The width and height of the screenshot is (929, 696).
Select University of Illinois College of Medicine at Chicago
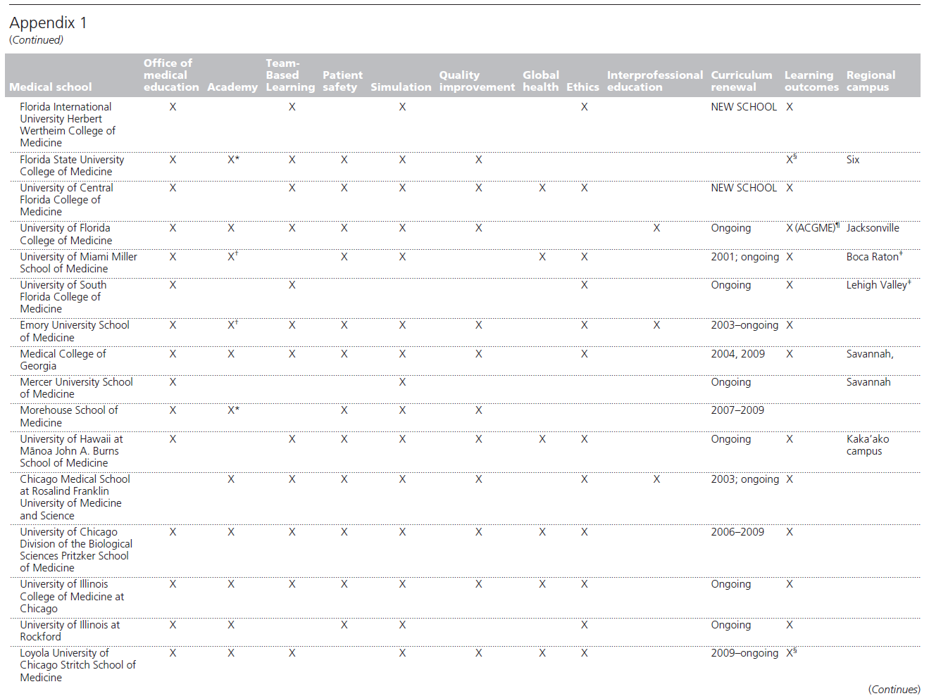click(72, 596)
